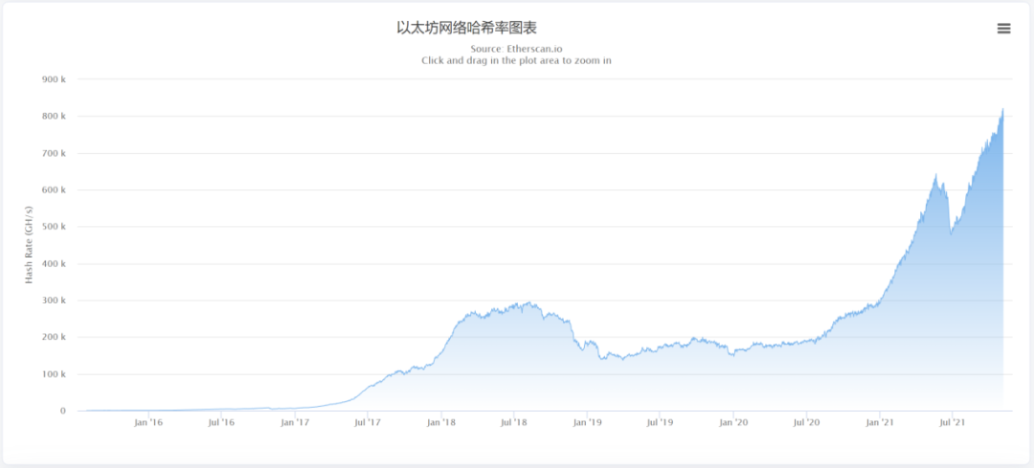Click the Jul '21 x-axis label
This screenshot has width=1034, height=468.
click(x=952, y=422)
